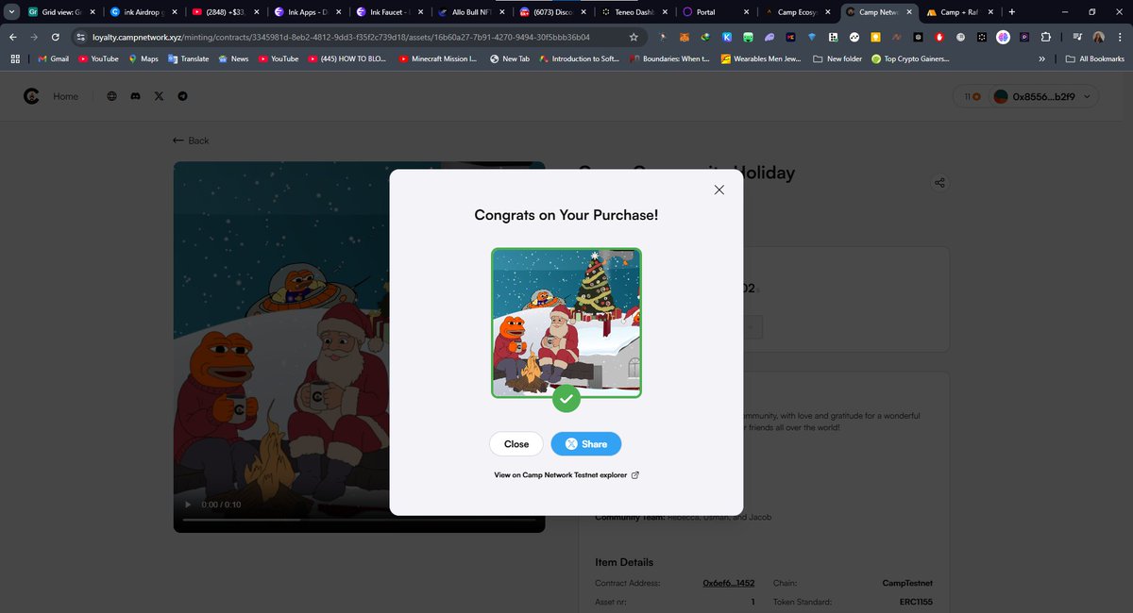Open Introduction to Soft... bookmark

[x=579, y=58]
